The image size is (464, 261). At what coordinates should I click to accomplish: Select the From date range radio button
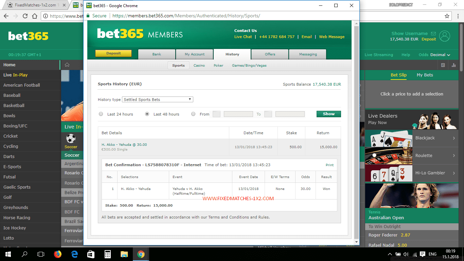click(193, 114)
